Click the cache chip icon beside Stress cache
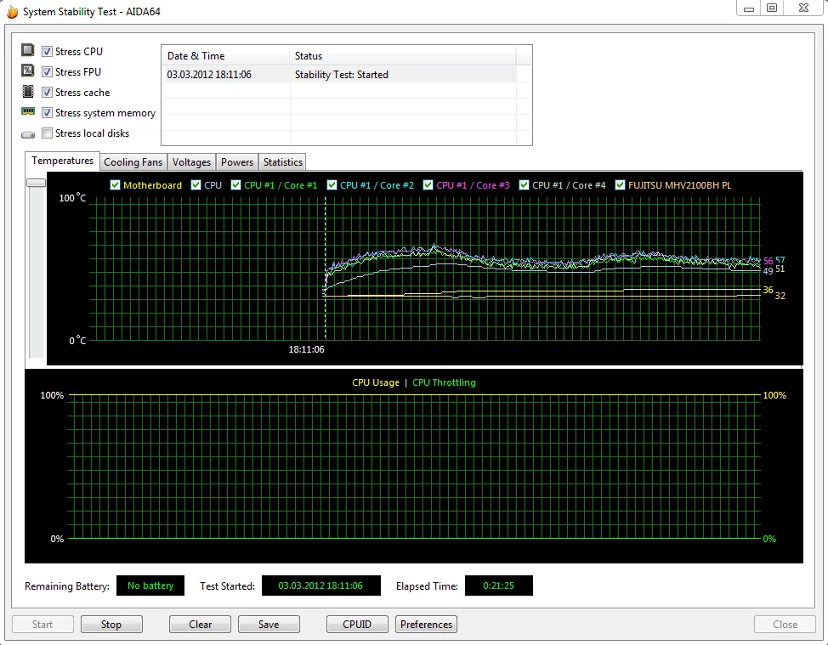828x645 pixels. [x=28, y=92]
